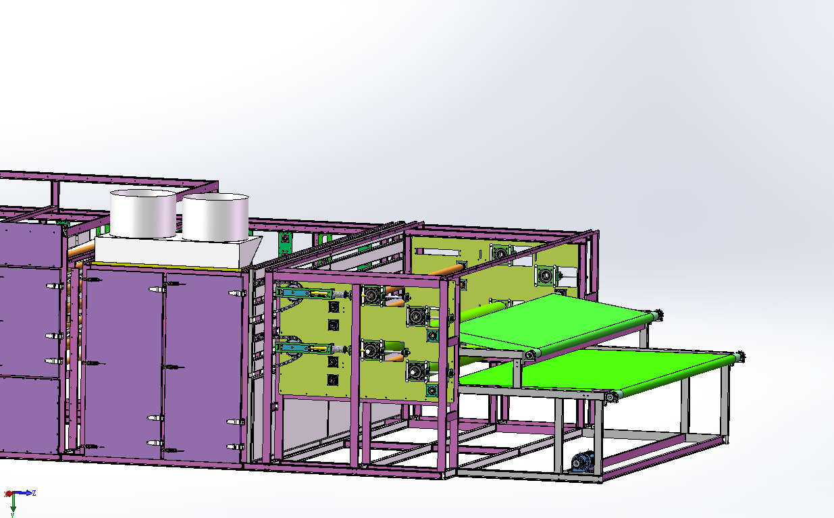
Task: Select the white hood base beneath the ducts
Action: coord(169,251)
